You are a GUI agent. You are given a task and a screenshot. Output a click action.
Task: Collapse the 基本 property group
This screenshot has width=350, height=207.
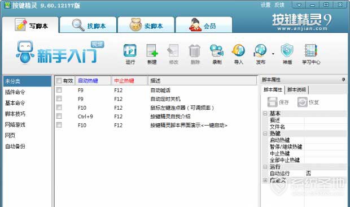[265, 113]
